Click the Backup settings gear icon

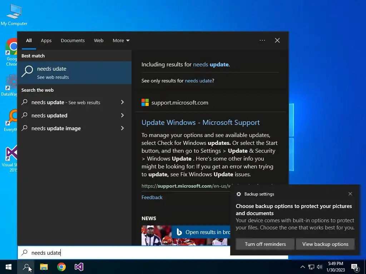coord(238,194)
